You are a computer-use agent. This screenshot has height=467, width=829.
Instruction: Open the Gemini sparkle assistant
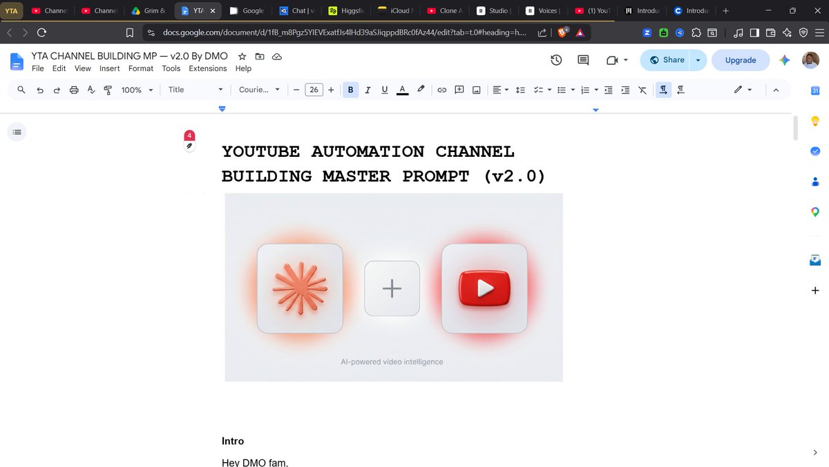784,60
